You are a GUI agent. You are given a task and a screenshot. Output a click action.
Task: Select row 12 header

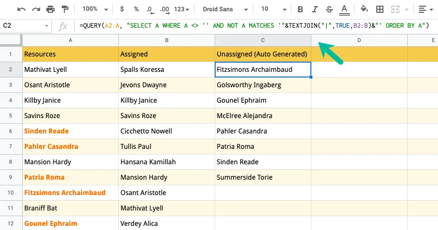pos(11,223)
